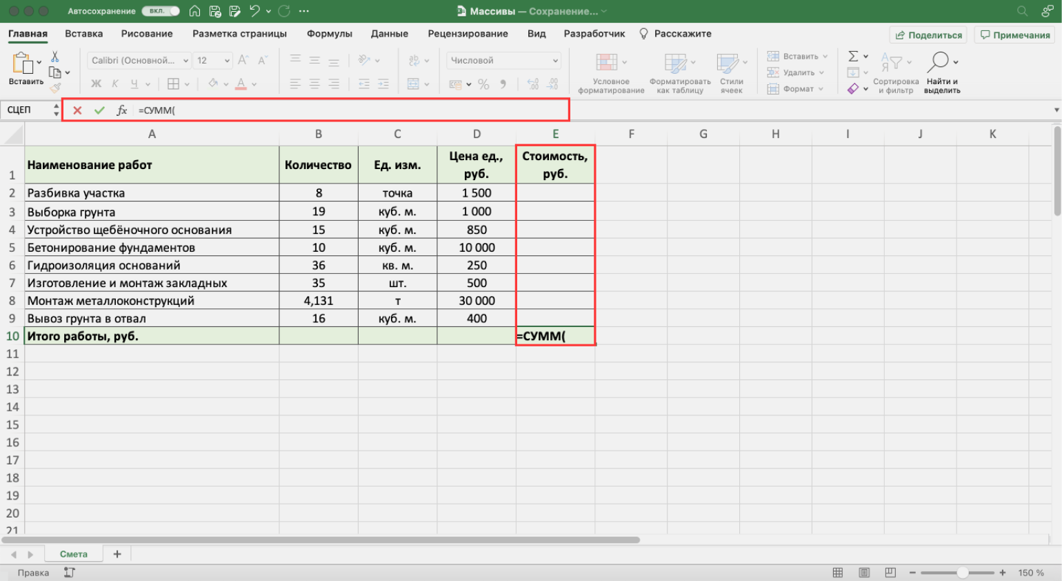Click the Paste clipboard icon

[23, 63]
